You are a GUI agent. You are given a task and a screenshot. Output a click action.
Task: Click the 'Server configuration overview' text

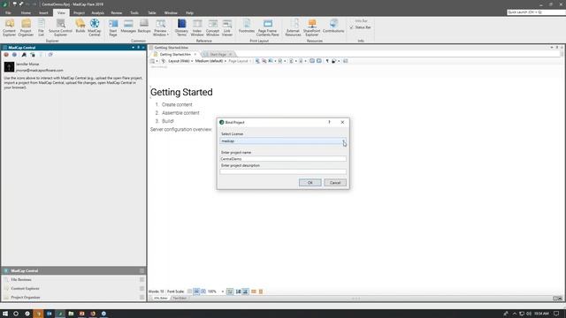[180, 130]
